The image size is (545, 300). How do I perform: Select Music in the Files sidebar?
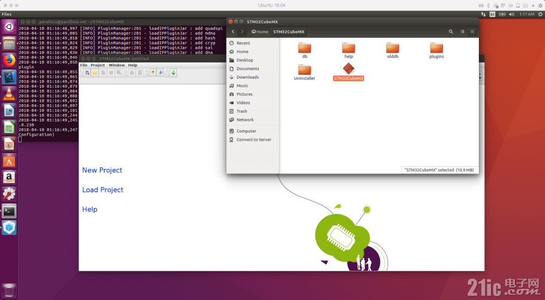[253, 86]
